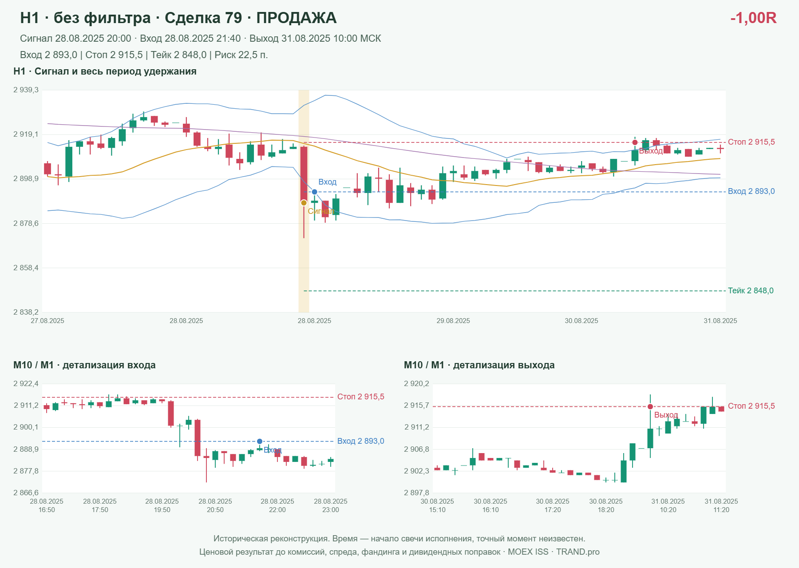
Task: Click 'Вход 2 893,0' label in entry detail chart
Action: (x=361, y=441)
